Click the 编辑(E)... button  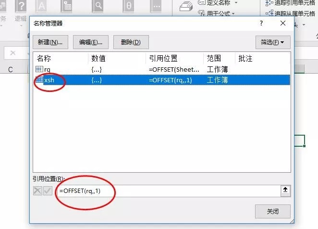(91, 42)
